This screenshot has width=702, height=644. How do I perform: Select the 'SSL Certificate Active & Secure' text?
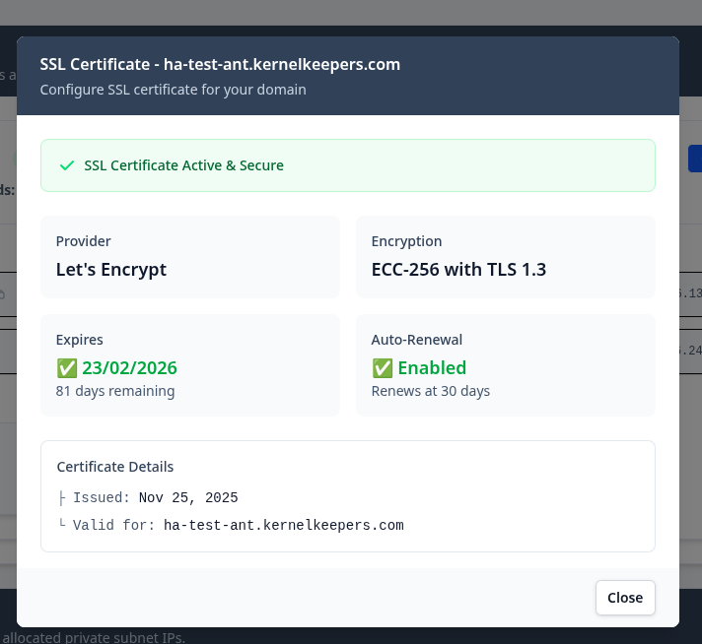point(183,165)
